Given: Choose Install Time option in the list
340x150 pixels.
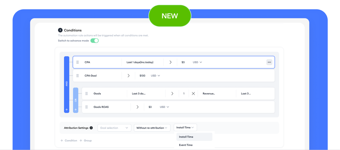Looking at the screenshot, I should click(186, 137).
